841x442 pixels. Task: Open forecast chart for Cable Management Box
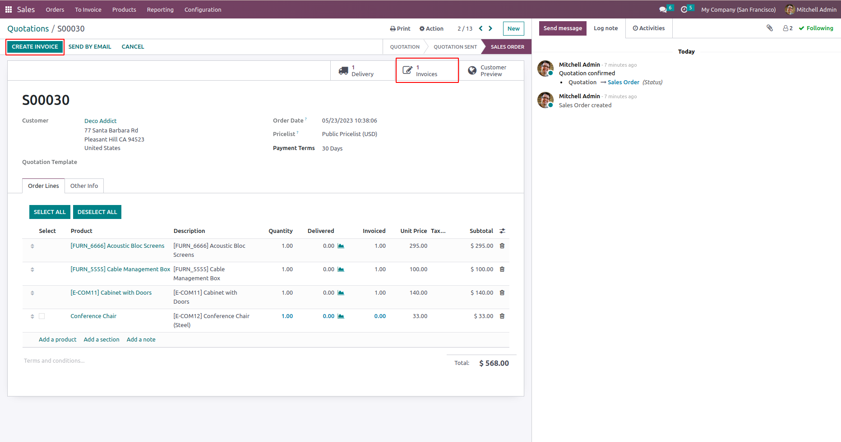(341, 269)
